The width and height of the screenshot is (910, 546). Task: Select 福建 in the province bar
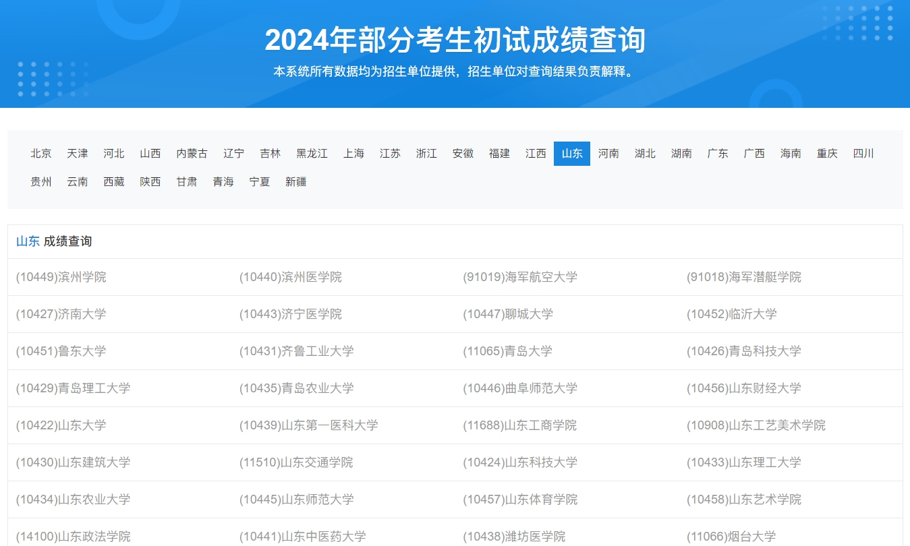click(x=499, y=154)
